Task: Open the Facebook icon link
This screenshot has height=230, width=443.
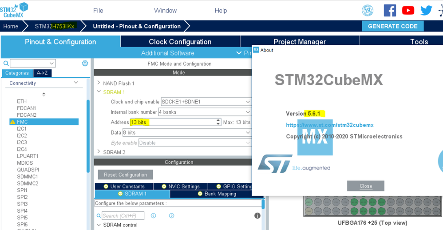Action: (390, 11)
